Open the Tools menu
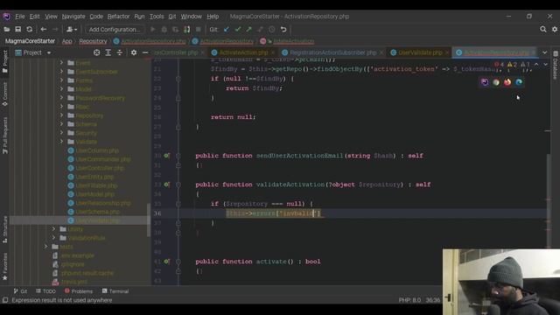The image size is (560, 315). (x=157, y=17)
